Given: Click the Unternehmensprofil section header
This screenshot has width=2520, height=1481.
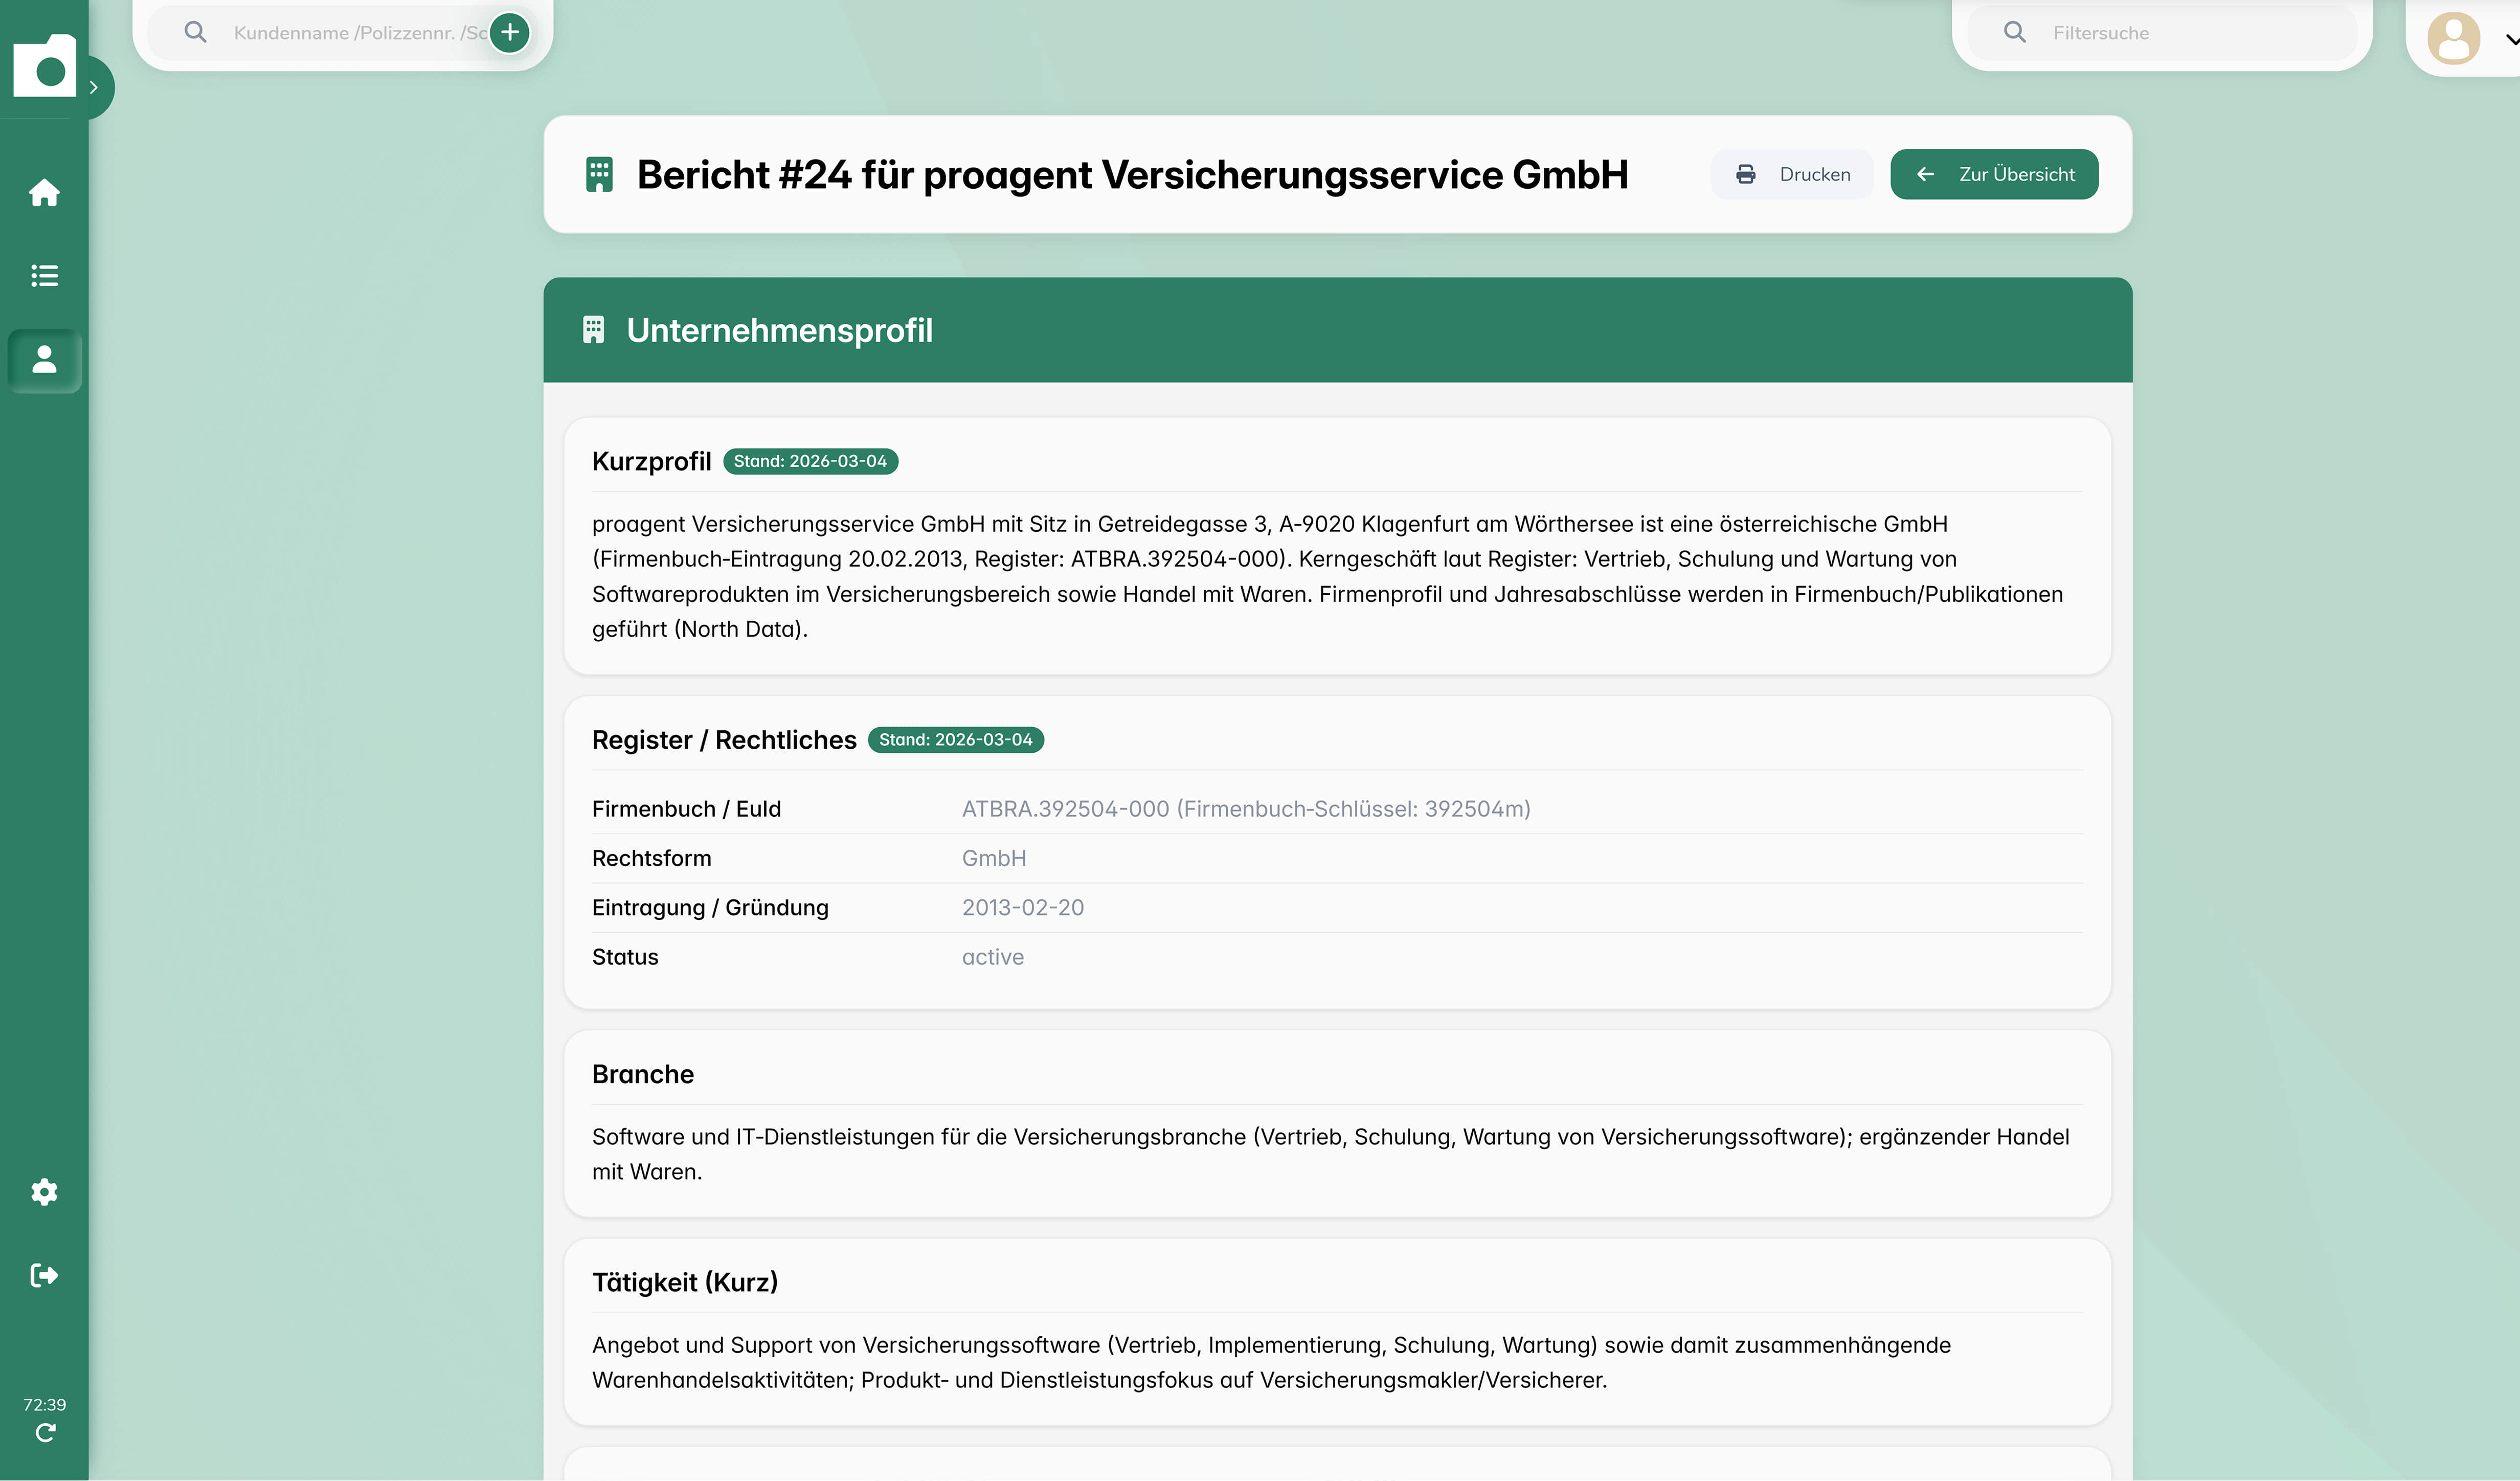Looking at the screenshot, I should (x=779, y=330).
